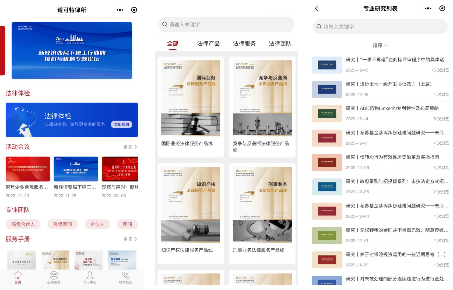Click search magnifier icon in 专业研究列表
The width and height of the screenshot is (453, 290).
(x=319, y=27)
